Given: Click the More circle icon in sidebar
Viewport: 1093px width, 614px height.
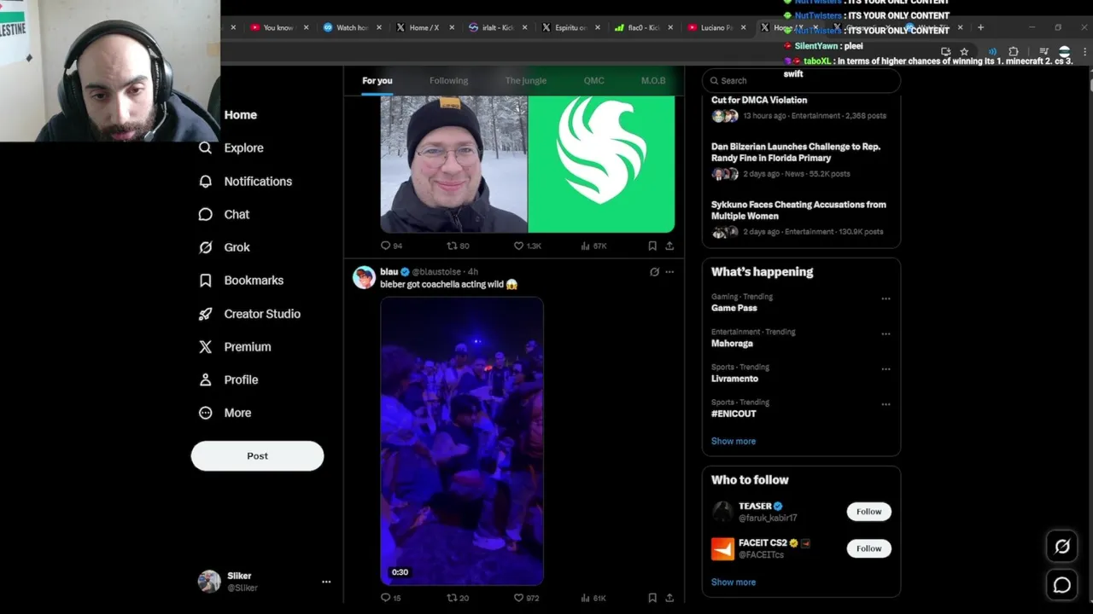Looking at the screenshot, I should click(205, 413).
